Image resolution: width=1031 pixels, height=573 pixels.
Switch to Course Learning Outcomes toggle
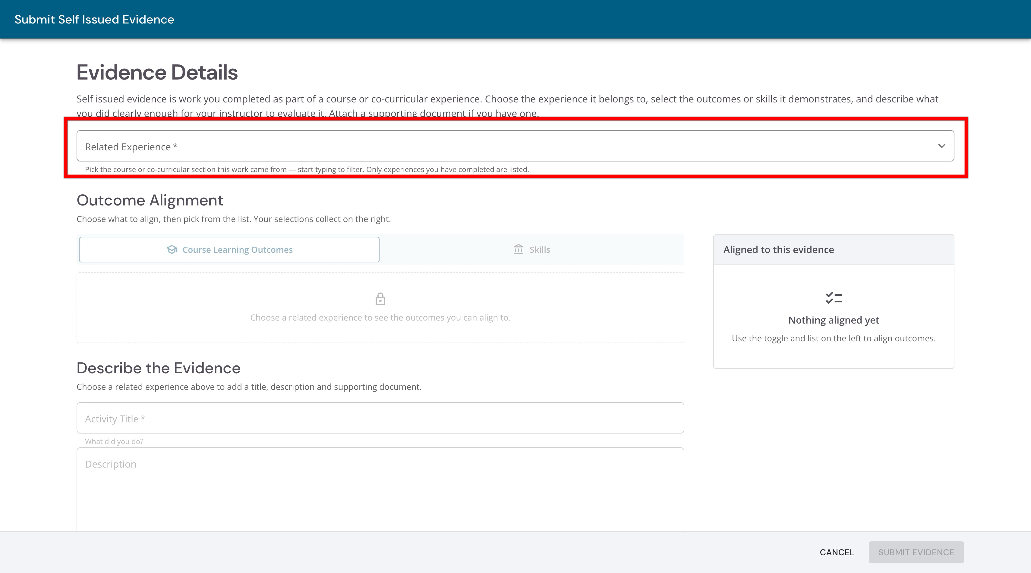(x=229, y=249)
